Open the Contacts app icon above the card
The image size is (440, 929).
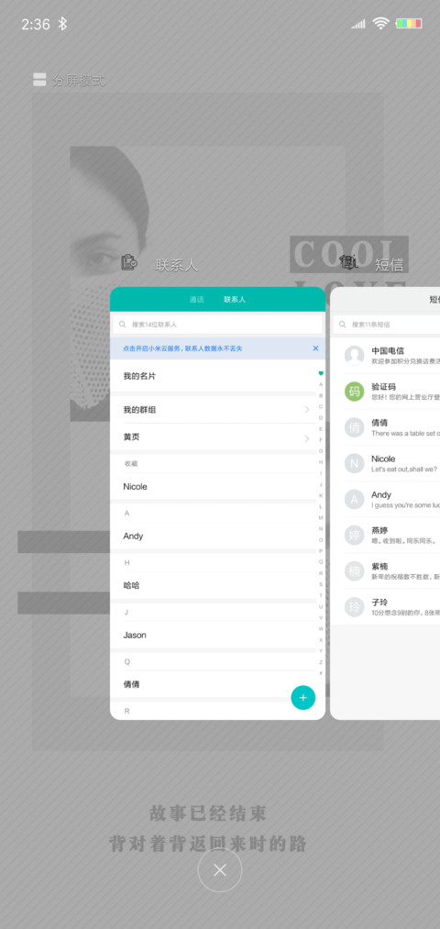click(x=129, y=262)
